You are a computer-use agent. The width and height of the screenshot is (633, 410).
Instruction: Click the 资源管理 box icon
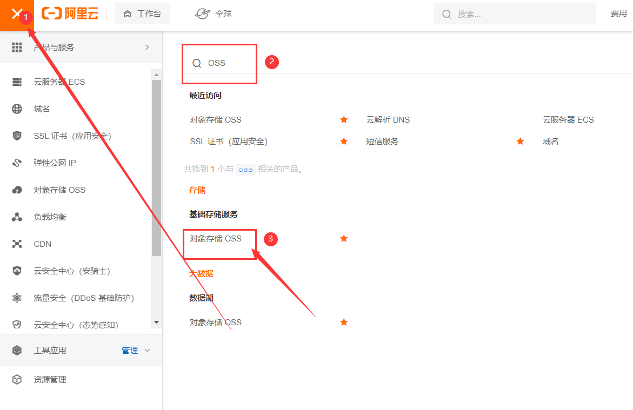(17, 379)
